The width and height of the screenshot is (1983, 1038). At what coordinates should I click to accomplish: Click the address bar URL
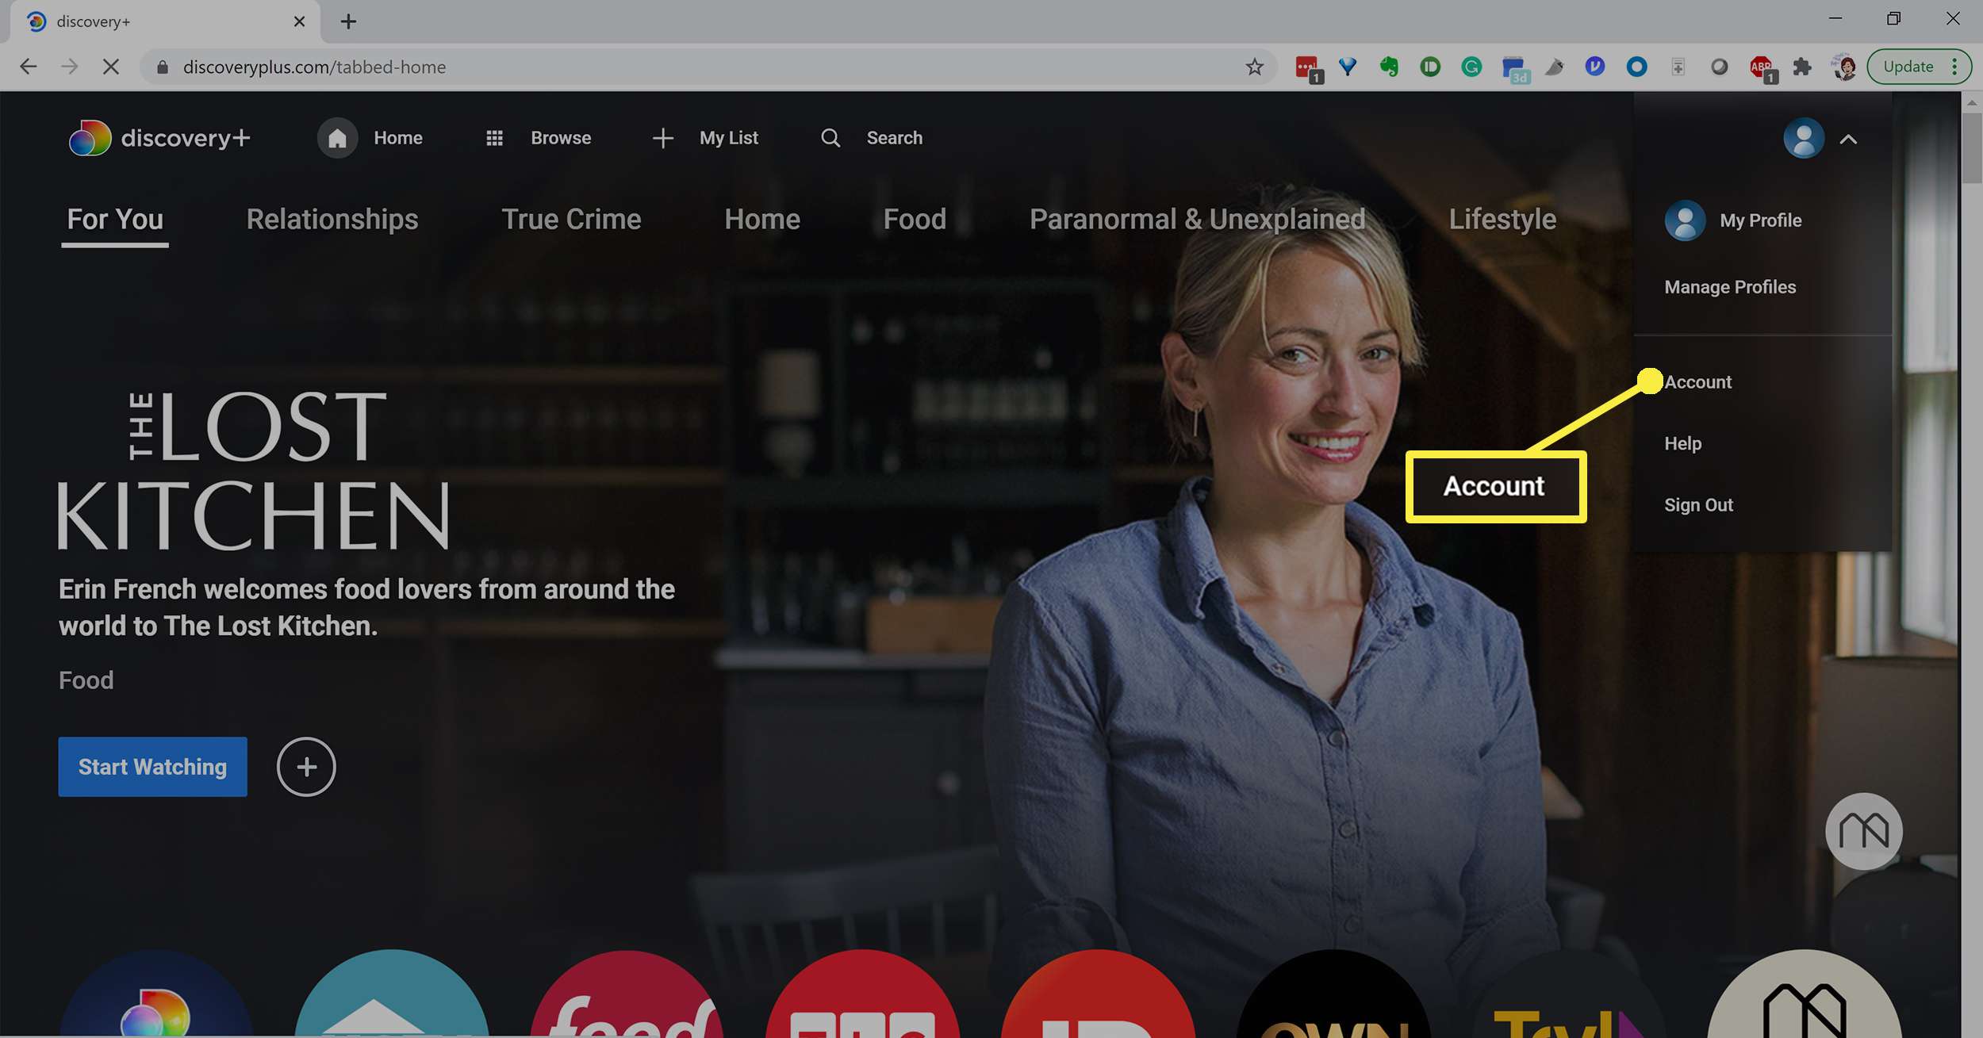coord(314,67)
